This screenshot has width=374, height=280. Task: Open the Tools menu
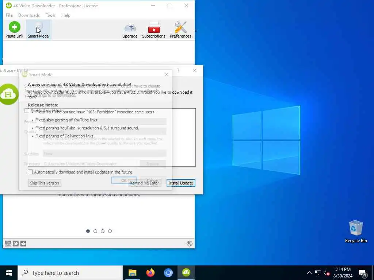pyautogui.click(x=50, y=15)
